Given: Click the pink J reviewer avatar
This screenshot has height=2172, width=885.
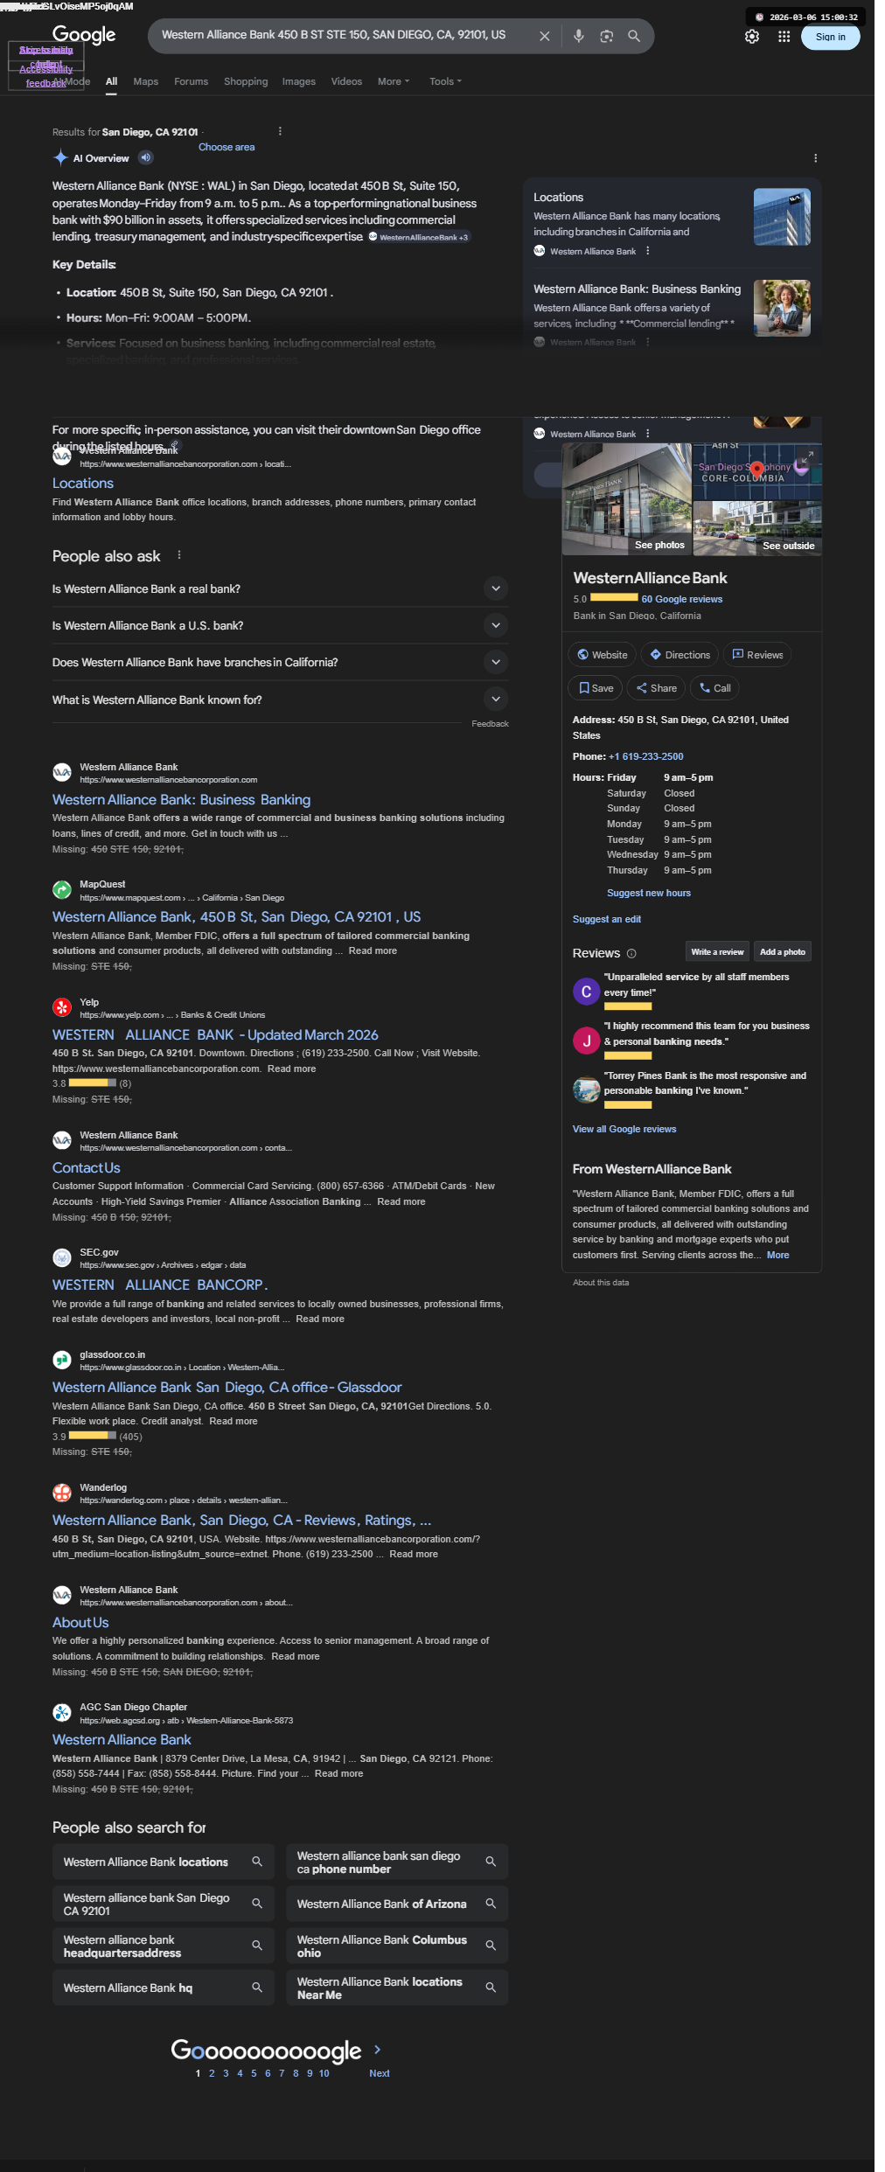Looking at the screenshot, I should point(586,1041).
